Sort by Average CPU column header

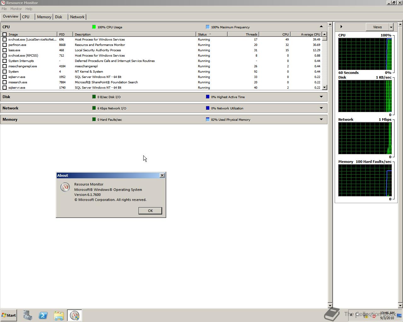click(306, 34)
